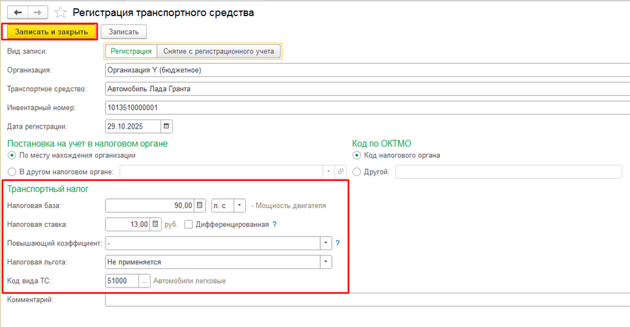Go back with the left arrow button
The width and height of the screenshot is (630, 327).
[17, 12]
